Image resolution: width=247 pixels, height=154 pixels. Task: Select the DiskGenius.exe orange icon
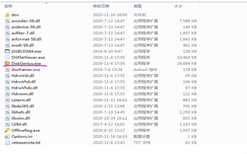[x=7, y=63]
